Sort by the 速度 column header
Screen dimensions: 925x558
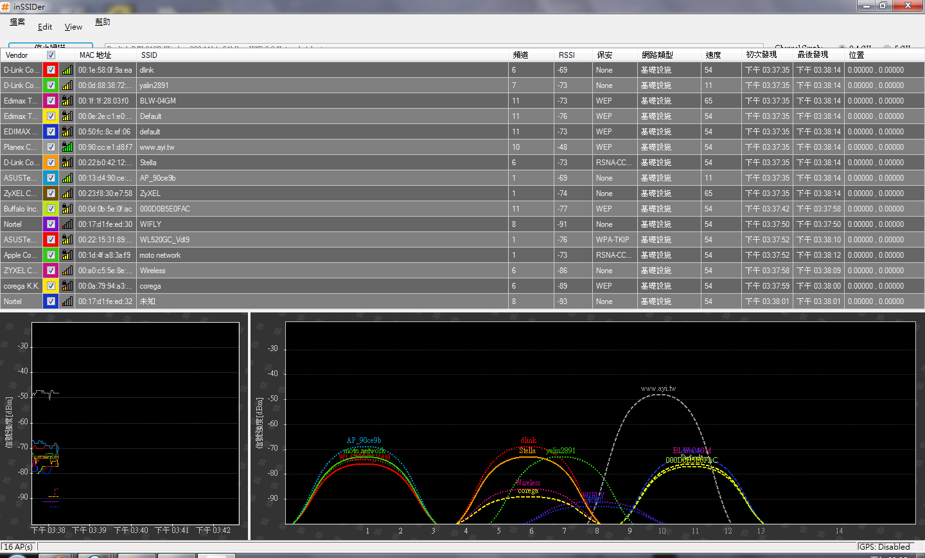pos(722,55)
